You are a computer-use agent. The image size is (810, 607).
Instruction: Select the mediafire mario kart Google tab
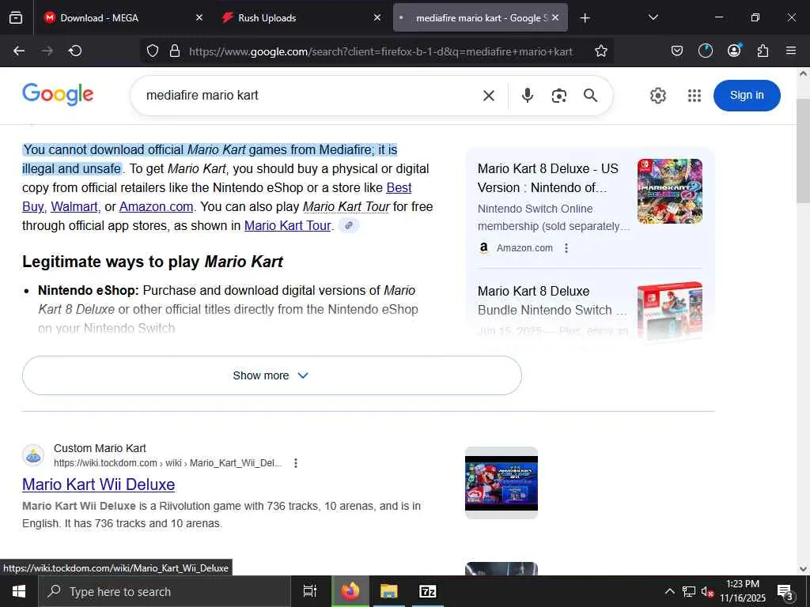point(480,17)
